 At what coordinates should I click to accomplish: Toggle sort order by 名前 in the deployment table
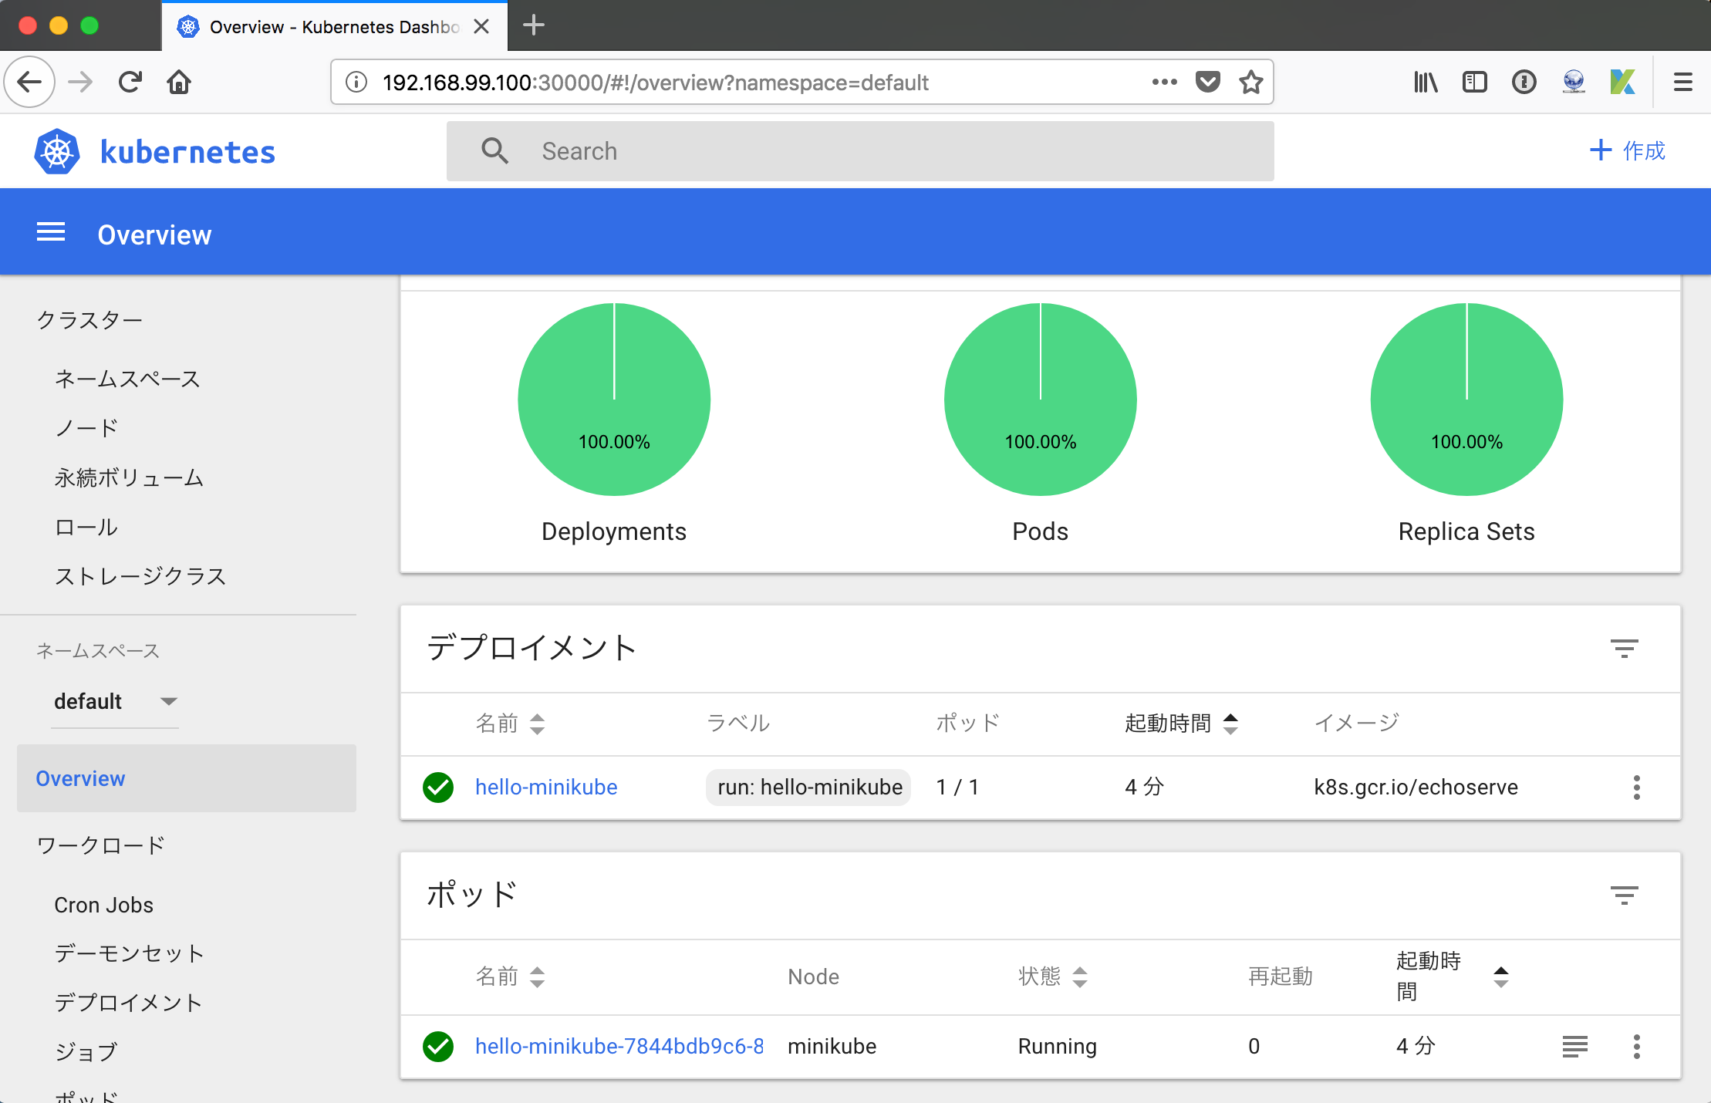(x=538, y=724)
